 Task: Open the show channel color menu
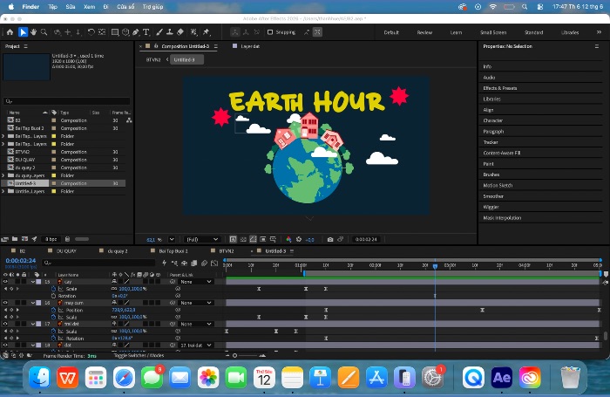pos(288,239)
